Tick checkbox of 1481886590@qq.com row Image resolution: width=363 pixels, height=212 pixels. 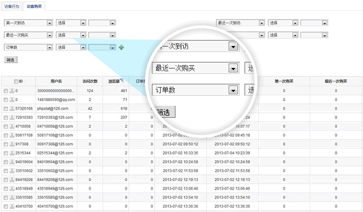[6, 100]
